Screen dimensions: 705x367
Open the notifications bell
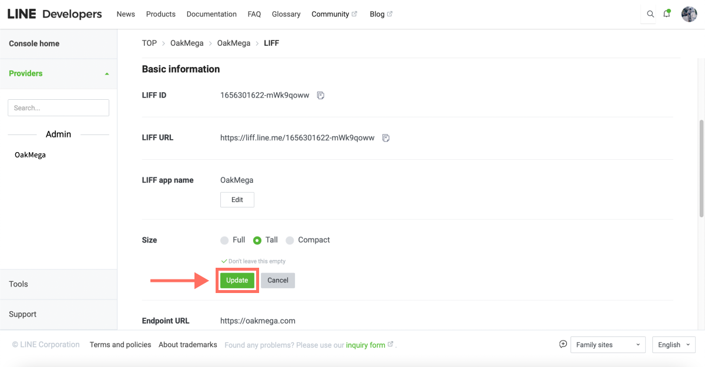(667, 14)
